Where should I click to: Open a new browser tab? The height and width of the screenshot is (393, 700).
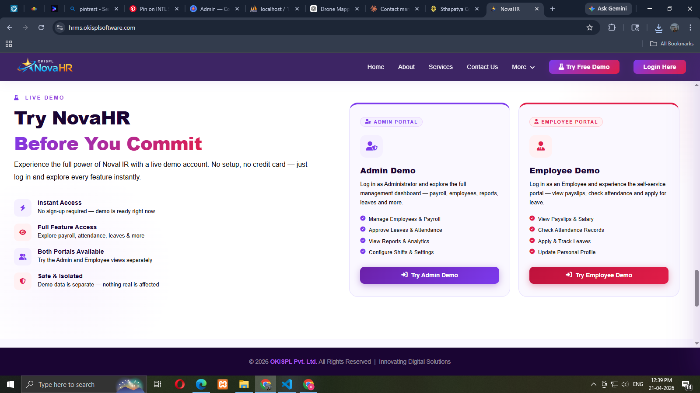pyautogui.click(x=553, y=9)
